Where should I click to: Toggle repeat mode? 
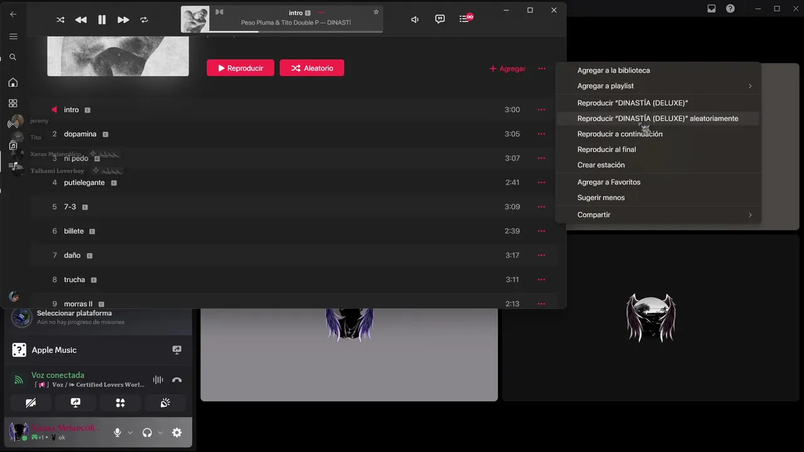(x=144, y=19)
